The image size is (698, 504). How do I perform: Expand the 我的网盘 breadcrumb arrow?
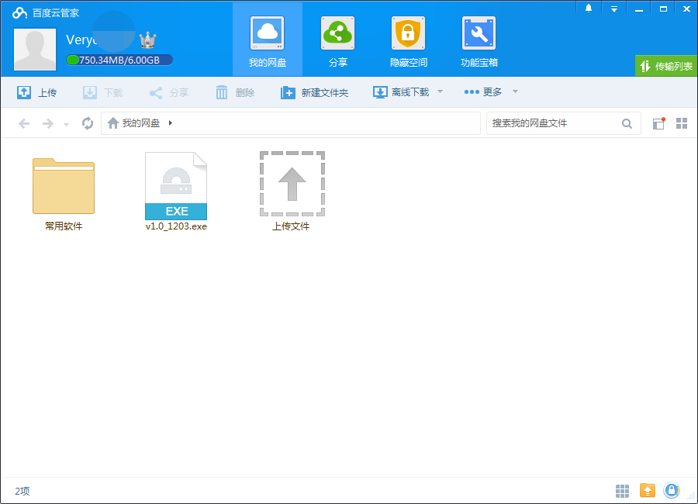170,123
